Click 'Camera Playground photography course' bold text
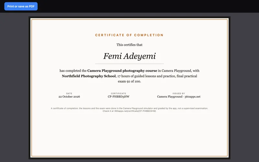259x162 pixels. coord(122,71)
